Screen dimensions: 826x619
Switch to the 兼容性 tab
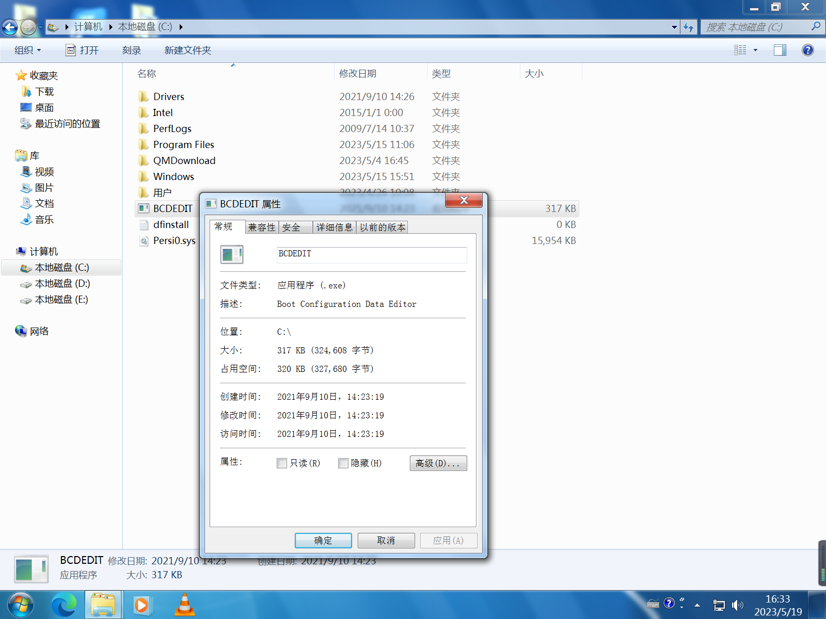click(262, 227)
